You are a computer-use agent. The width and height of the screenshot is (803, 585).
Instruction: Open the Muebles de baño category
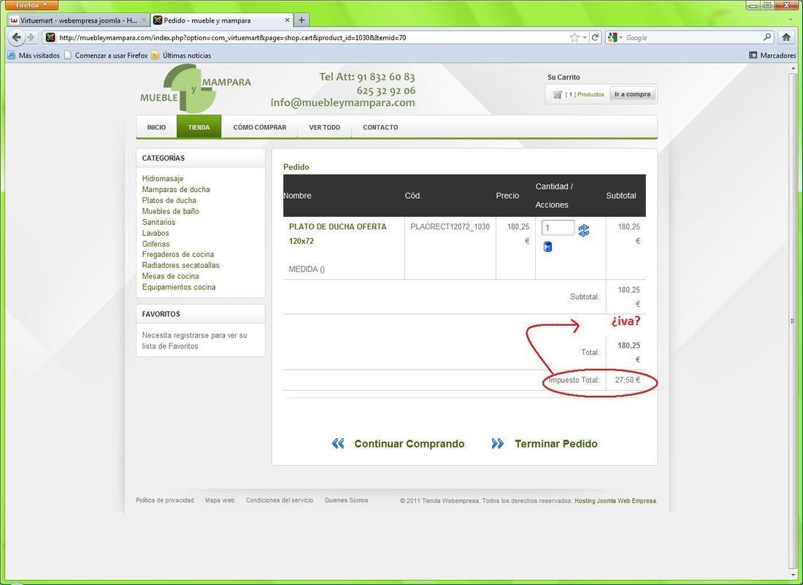point(171,211)
